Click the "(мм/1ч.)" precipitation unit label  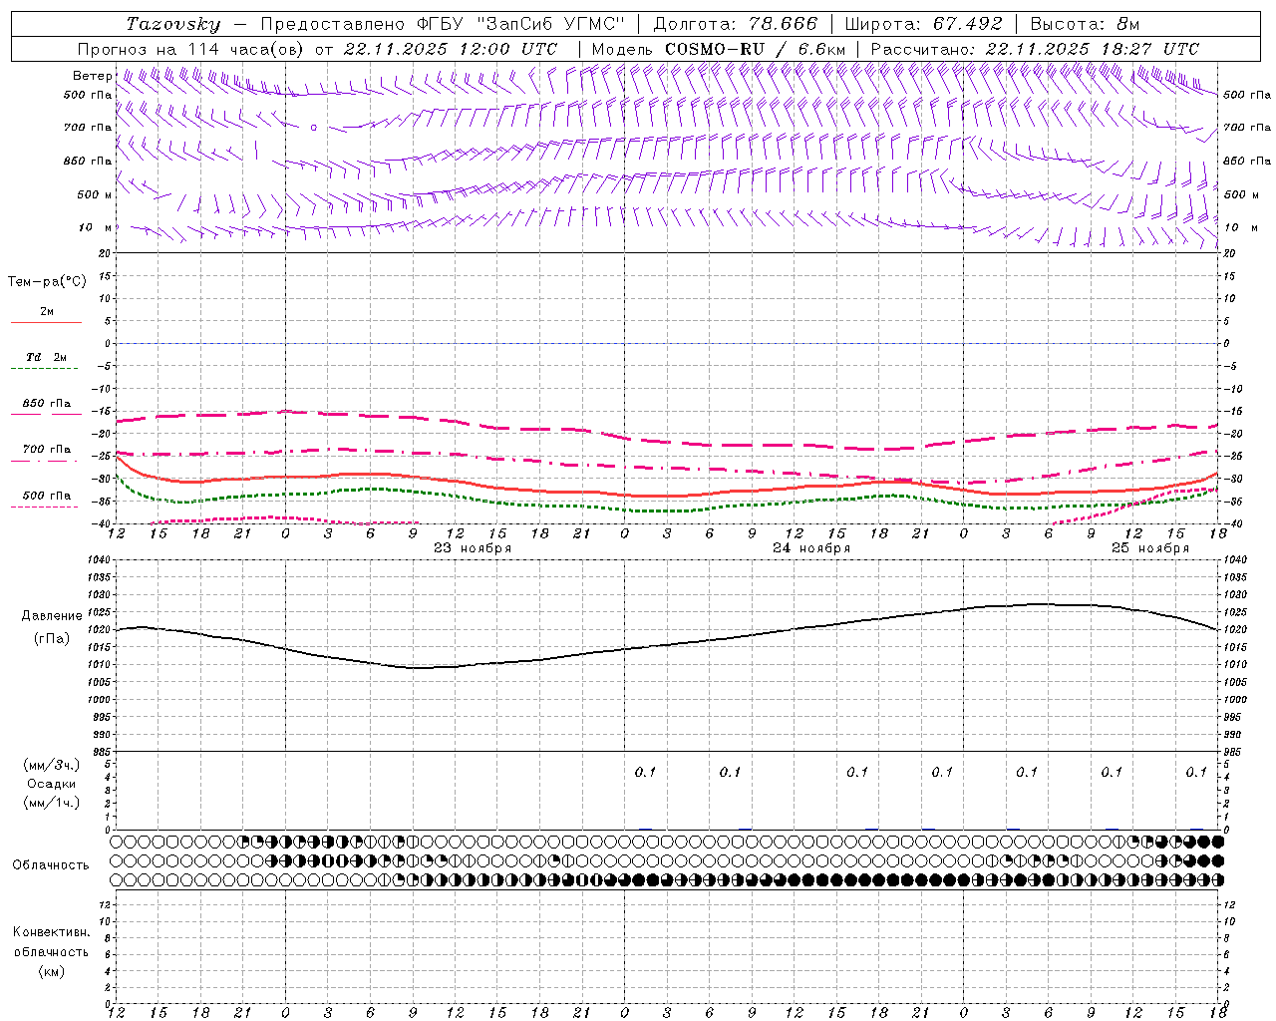(x=52, y=803)
